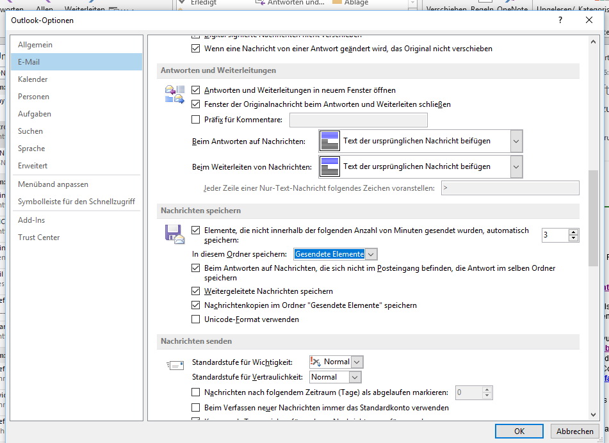This screenshot has width=609, height=443.
Task: Enable 'Nachrichten nach folgendem Zeitraum als abgelaufen markieren'
Action: [196, 392]
